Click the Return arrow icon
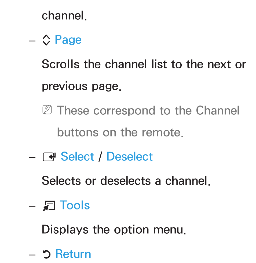Screen dimensions: 256x263 [x=46, y=254]
